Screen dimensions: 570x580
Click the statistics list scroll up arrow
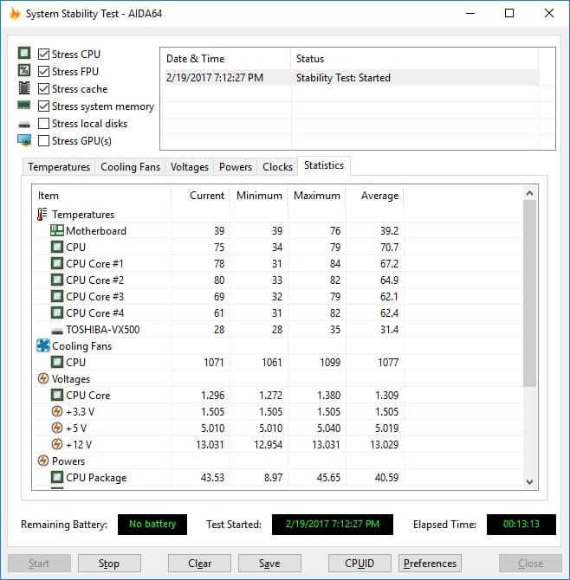point(529,193)
